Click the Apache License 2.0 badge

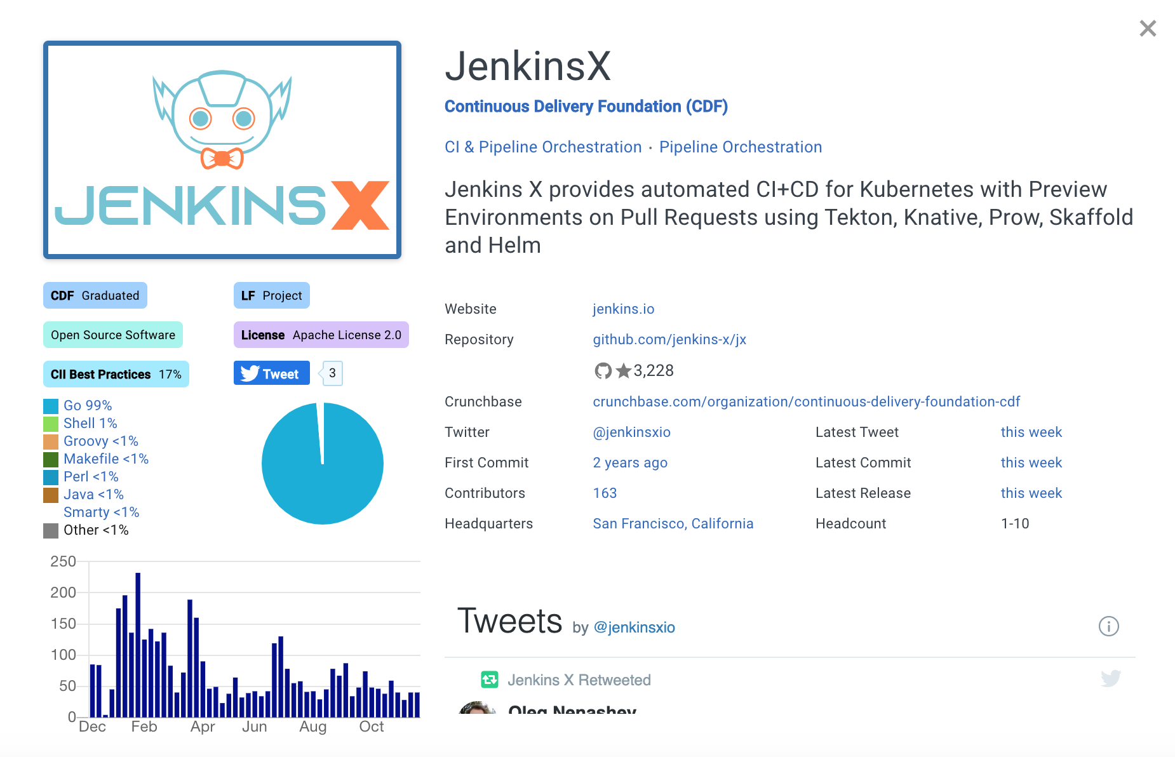(x=321, y=335)
